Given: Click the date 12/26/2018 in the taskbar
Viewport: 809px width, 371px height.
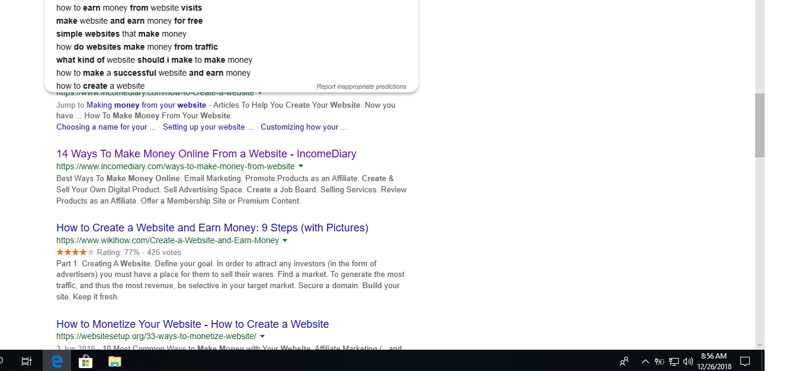Looking at the screenshot, I should click(x=714, y=366).
